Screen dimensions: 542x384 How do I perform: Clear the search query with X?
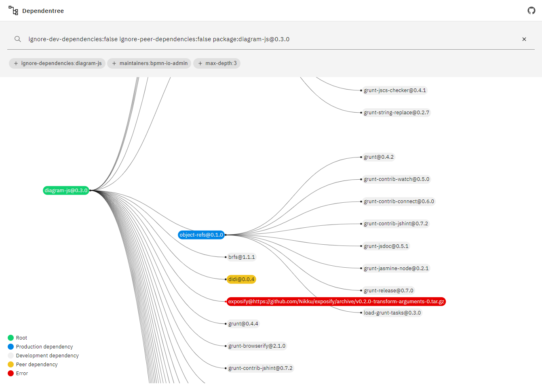524,39
